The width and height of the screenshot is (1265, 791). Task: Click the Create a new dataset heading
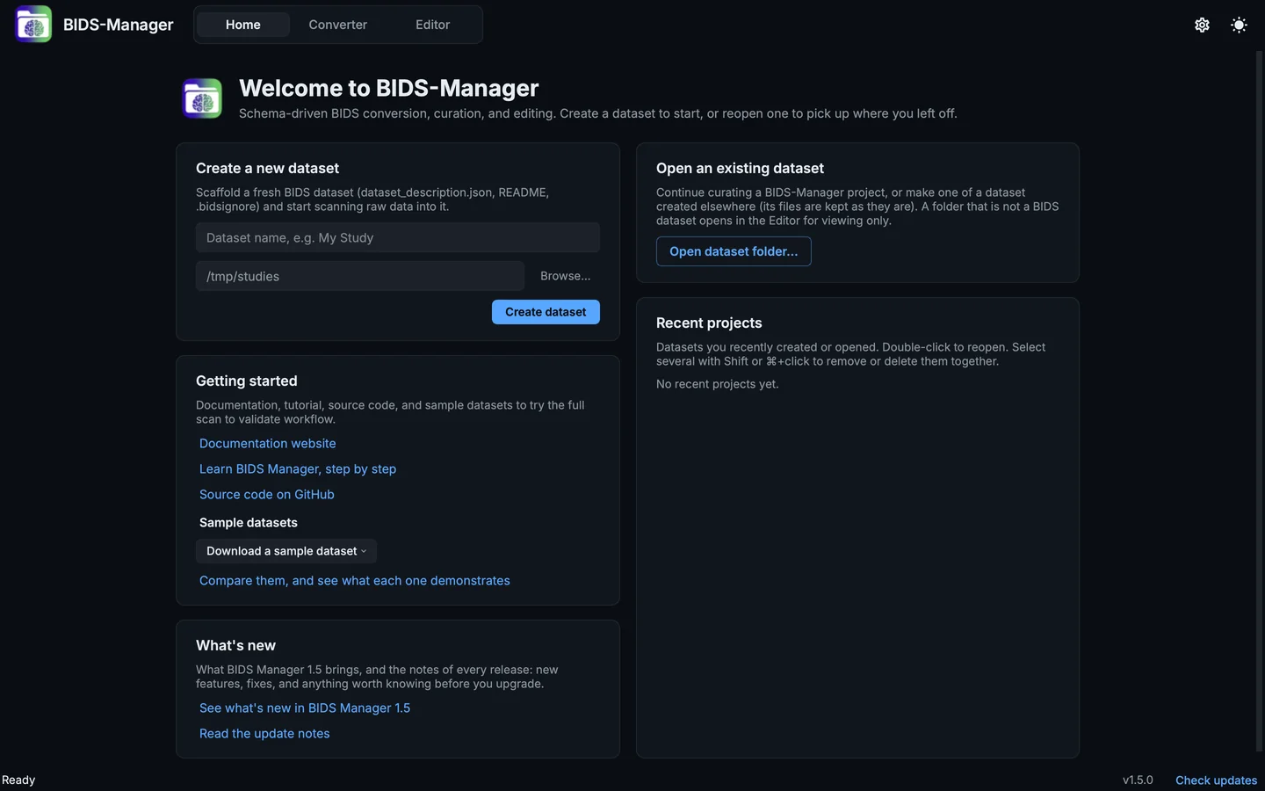point(267,169)
